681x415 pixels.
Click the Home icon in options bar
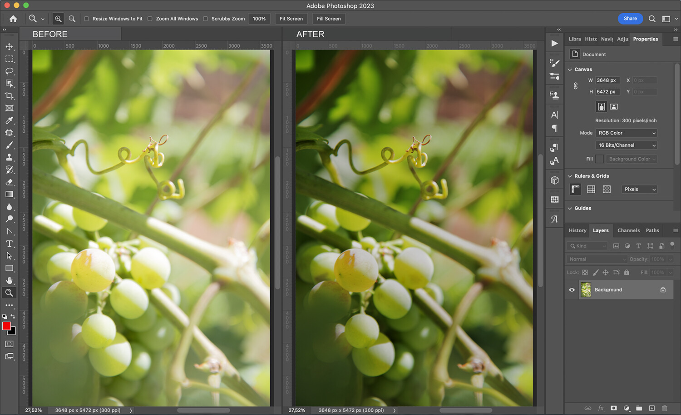coord(13,19)
